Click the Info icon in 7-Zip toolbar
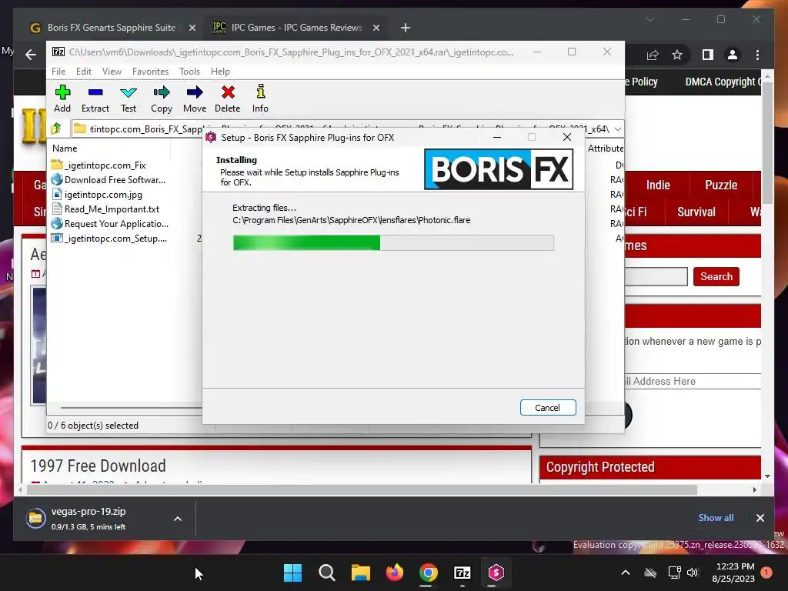788x591 pixels. click(x=260, y=98)
